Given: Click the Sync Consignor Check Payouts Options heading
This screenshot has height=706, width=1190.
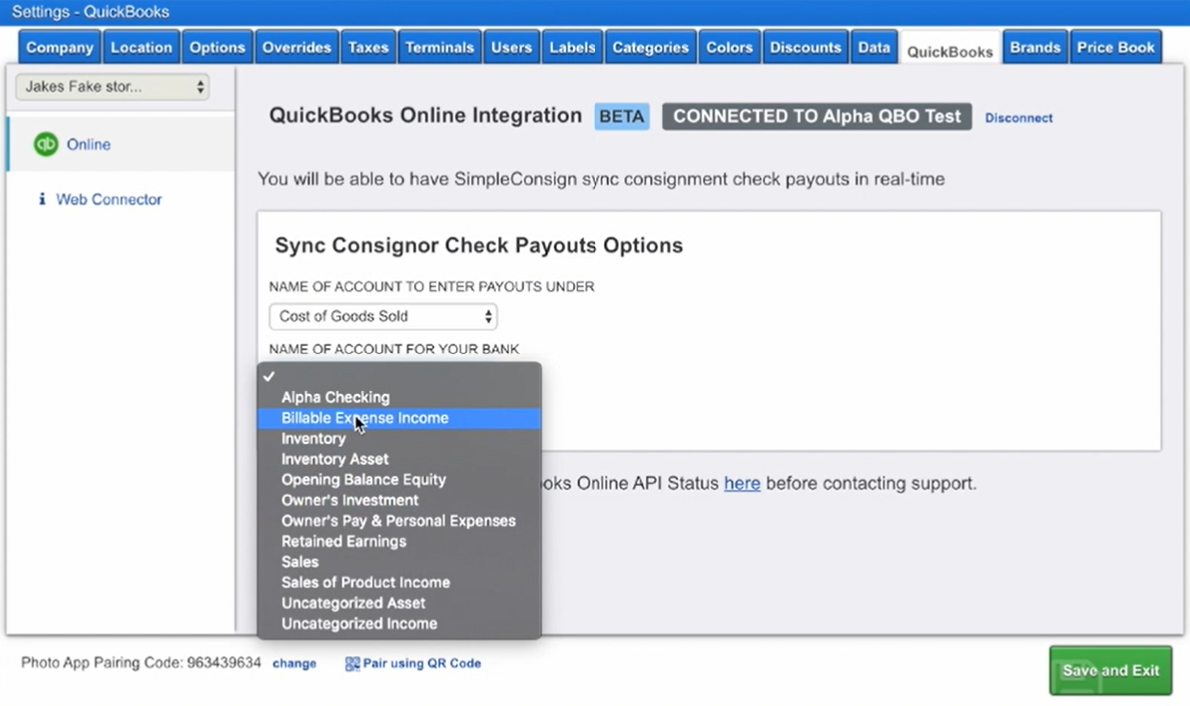Looking at the screenshot, I should 479,245.
